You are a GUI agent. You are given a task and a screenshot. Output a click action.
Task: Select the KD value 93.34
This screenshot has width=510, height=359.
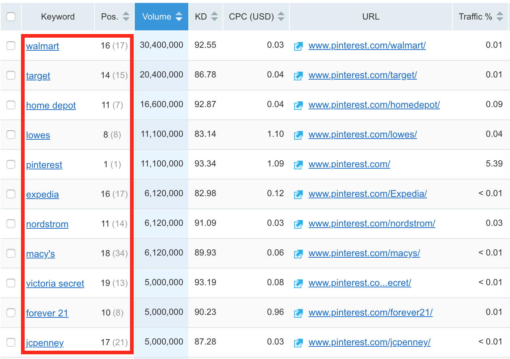pyautogui.click(x=205, y=164)
